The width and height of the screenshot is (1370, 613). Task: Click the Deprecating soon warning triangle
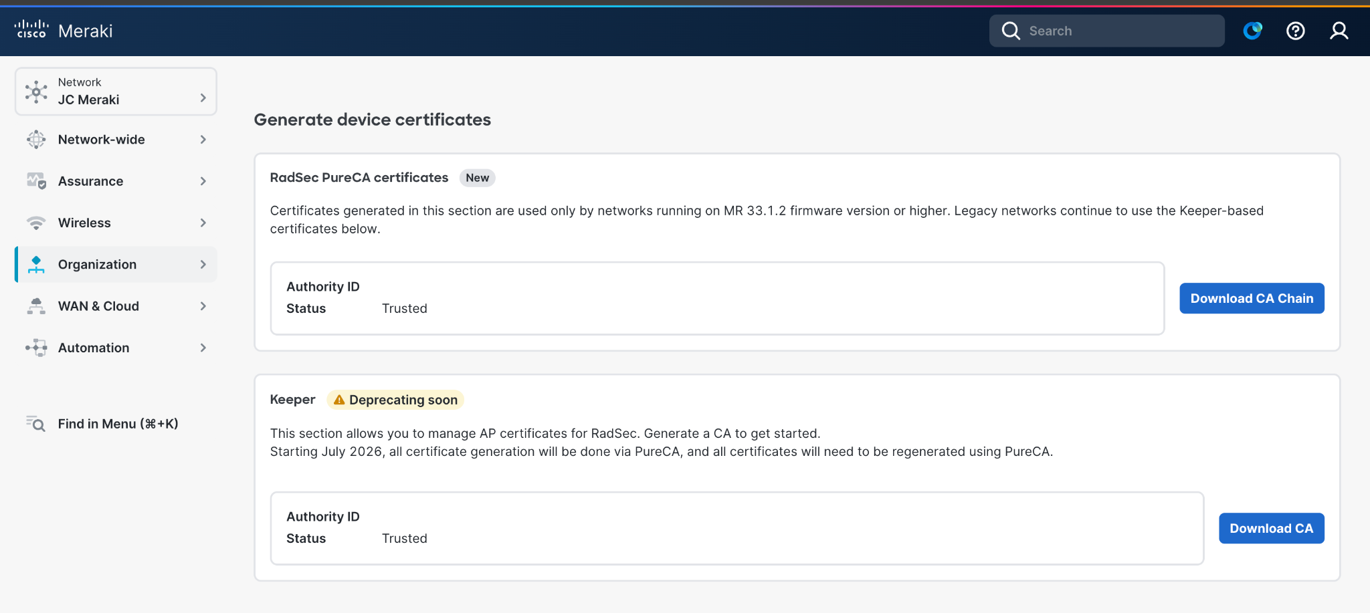pyautogui.click(x=339, y=400)
